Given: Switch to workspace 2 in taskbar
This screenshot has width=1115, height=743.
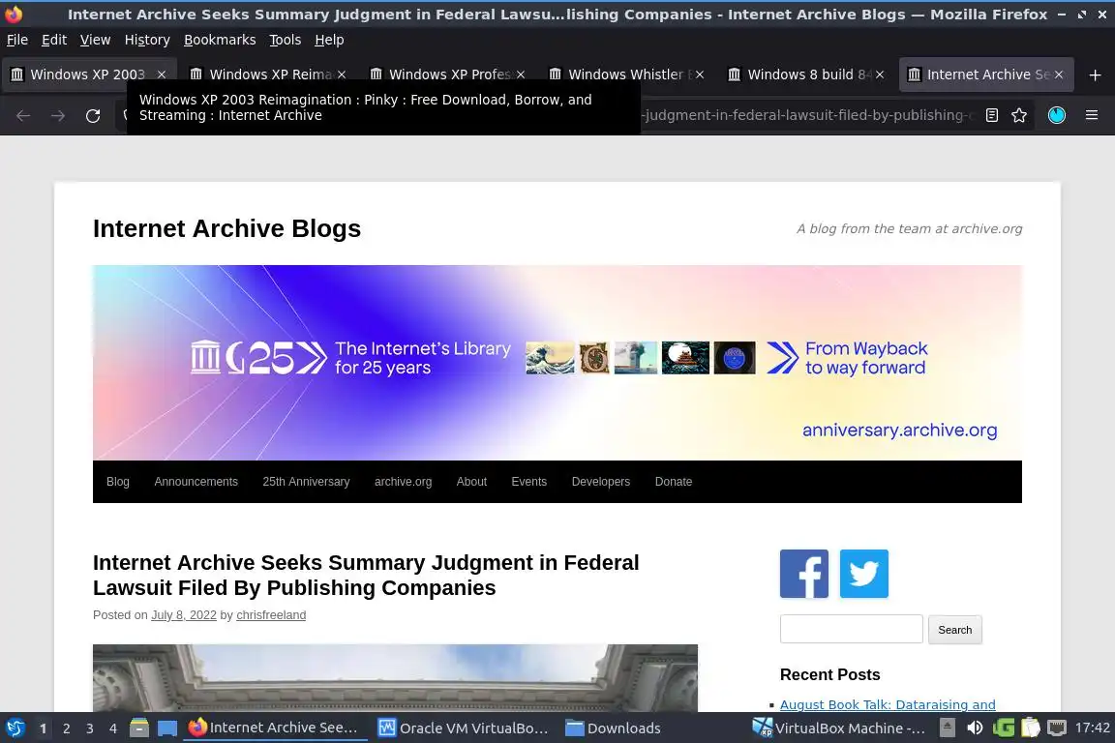Looking at the screenshot, I should point(66,728).
